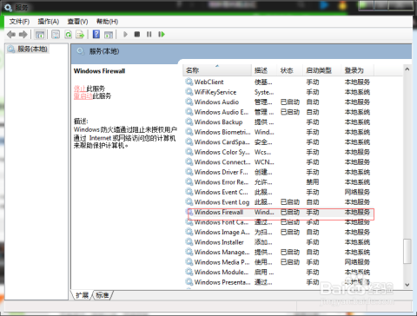The height and width of the screenshot is (316, 417).
Task: Click the Windows Audio gear icon
Action: coord(189,102)
